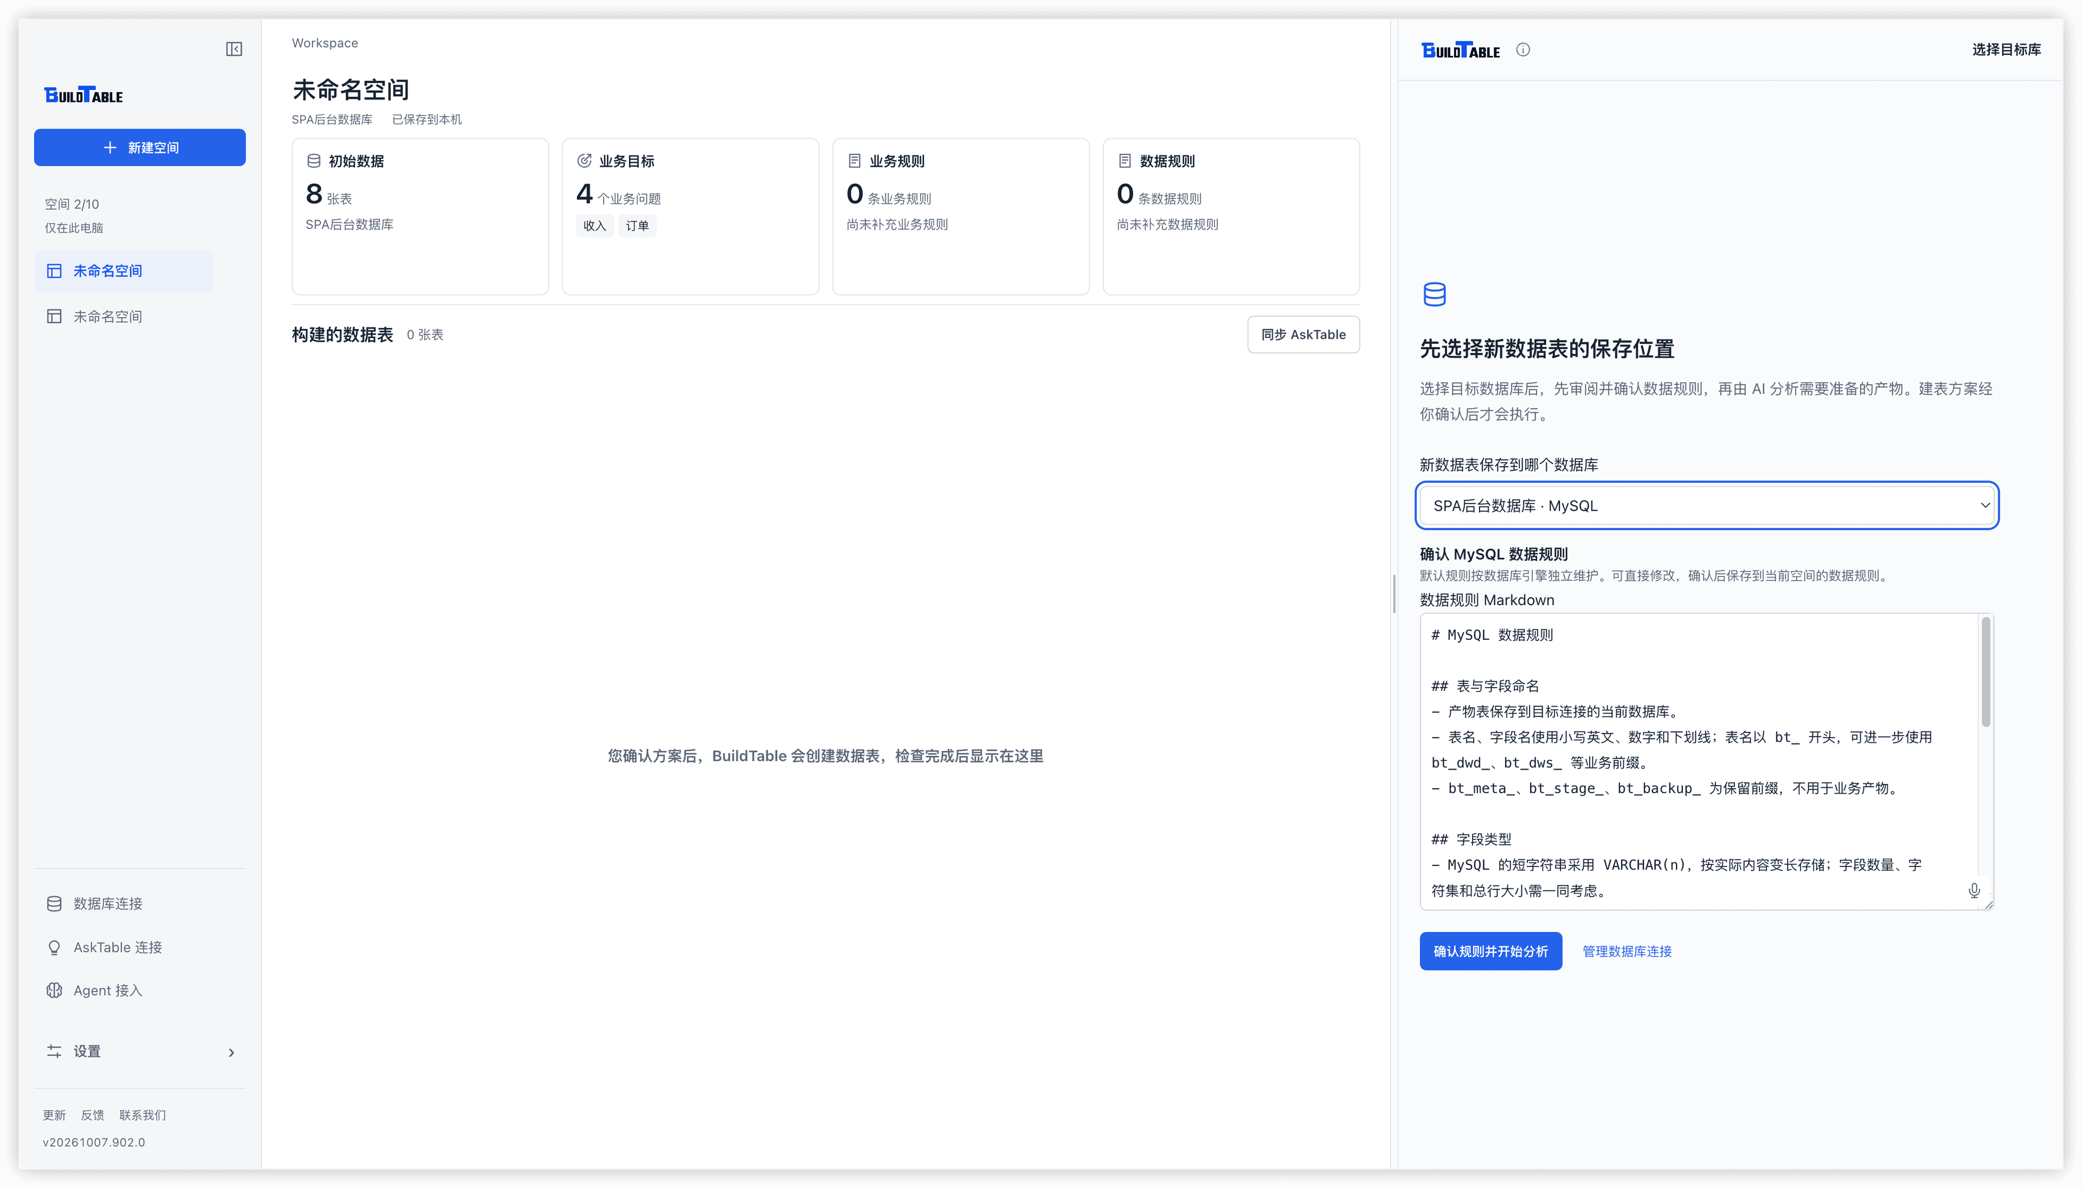Viewport: 2082px width, 1188px height.
Task: Click the 已保存到本机 status text
Action: (427, 119)
